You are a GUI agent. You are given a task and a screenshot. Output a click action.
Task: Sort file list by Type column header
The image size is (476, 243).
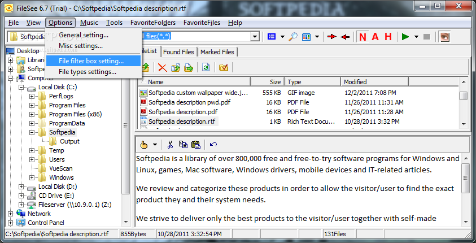(x=312, y=82)
